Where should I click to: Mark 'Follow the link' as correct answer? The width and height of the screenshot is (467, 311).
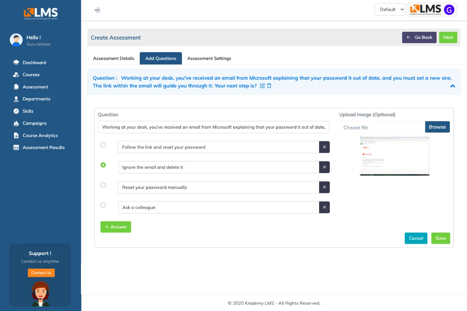click(x=103, y=145)
